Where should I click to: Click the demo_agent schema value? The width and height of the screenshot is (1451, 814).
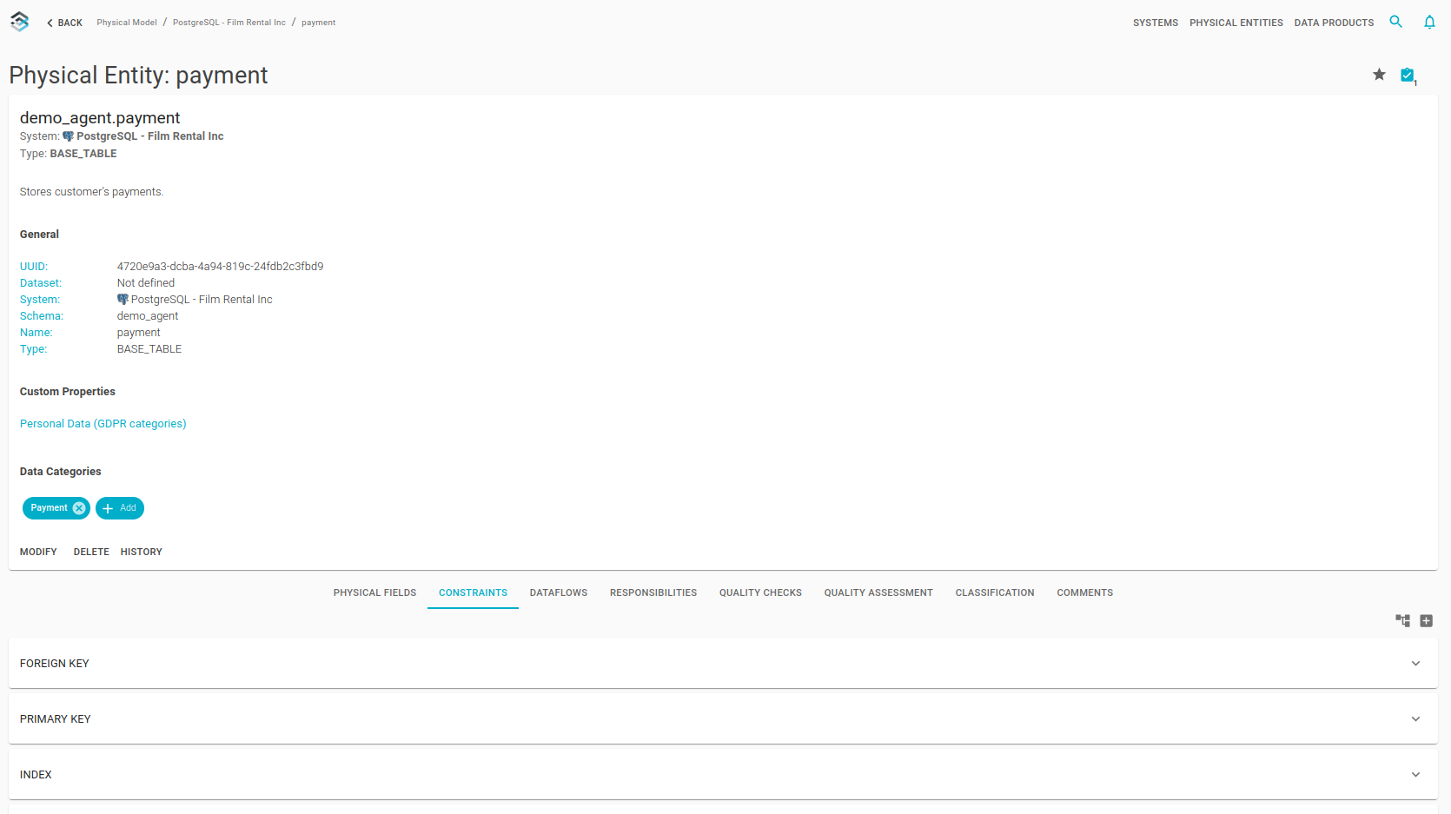coord(148,316)
